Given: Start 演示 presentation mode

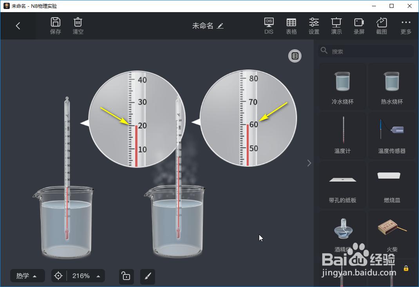Looking at the screenshot, I should [x=336, y=26].
